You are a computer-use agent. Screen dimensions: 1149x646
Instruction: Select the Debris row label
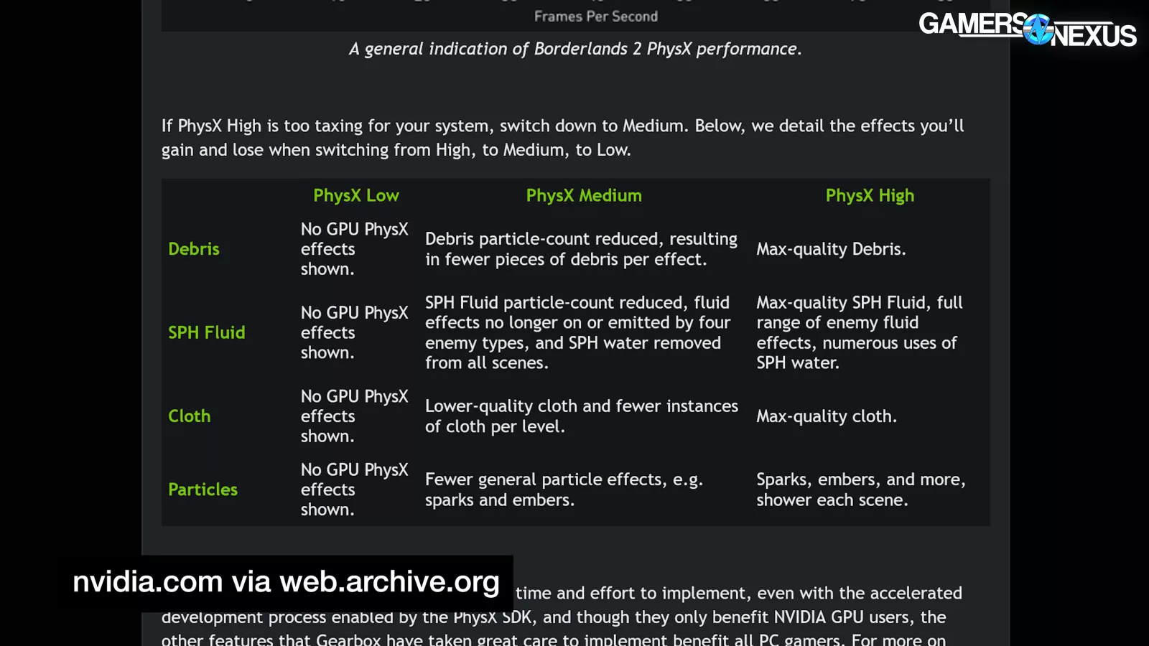pos(194,249)
